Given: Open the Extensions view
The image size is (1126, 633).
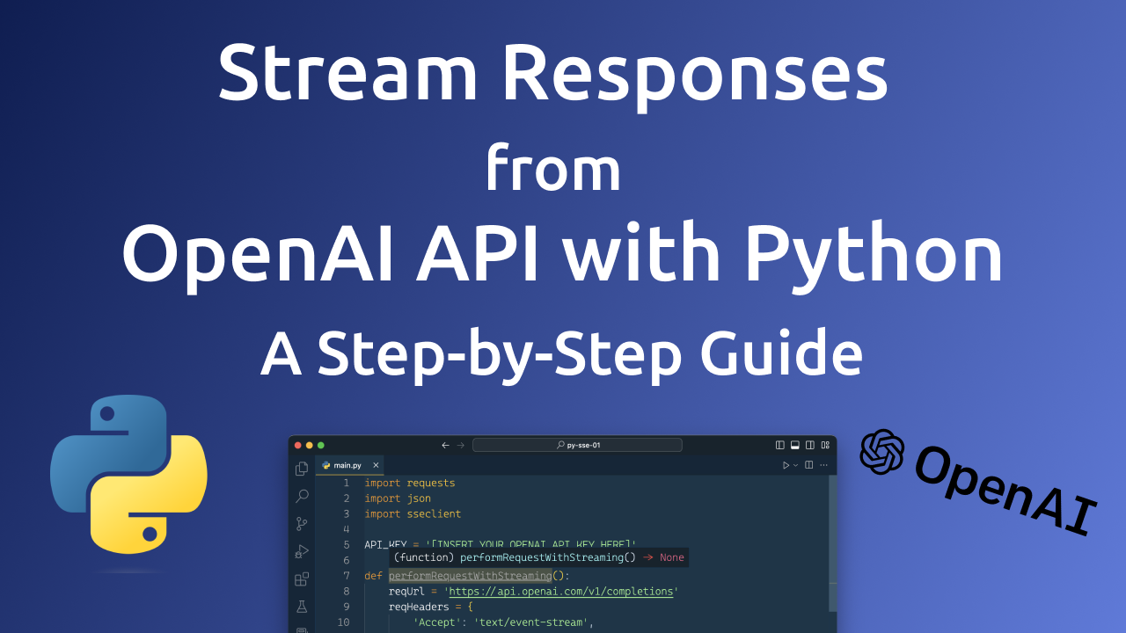Looking at the screenshot, I should click(302, 579).
